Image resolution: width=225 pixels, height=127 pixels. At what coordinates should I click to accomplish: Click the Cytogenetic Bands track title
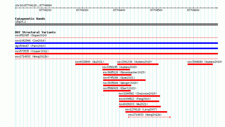pos(30,19)
